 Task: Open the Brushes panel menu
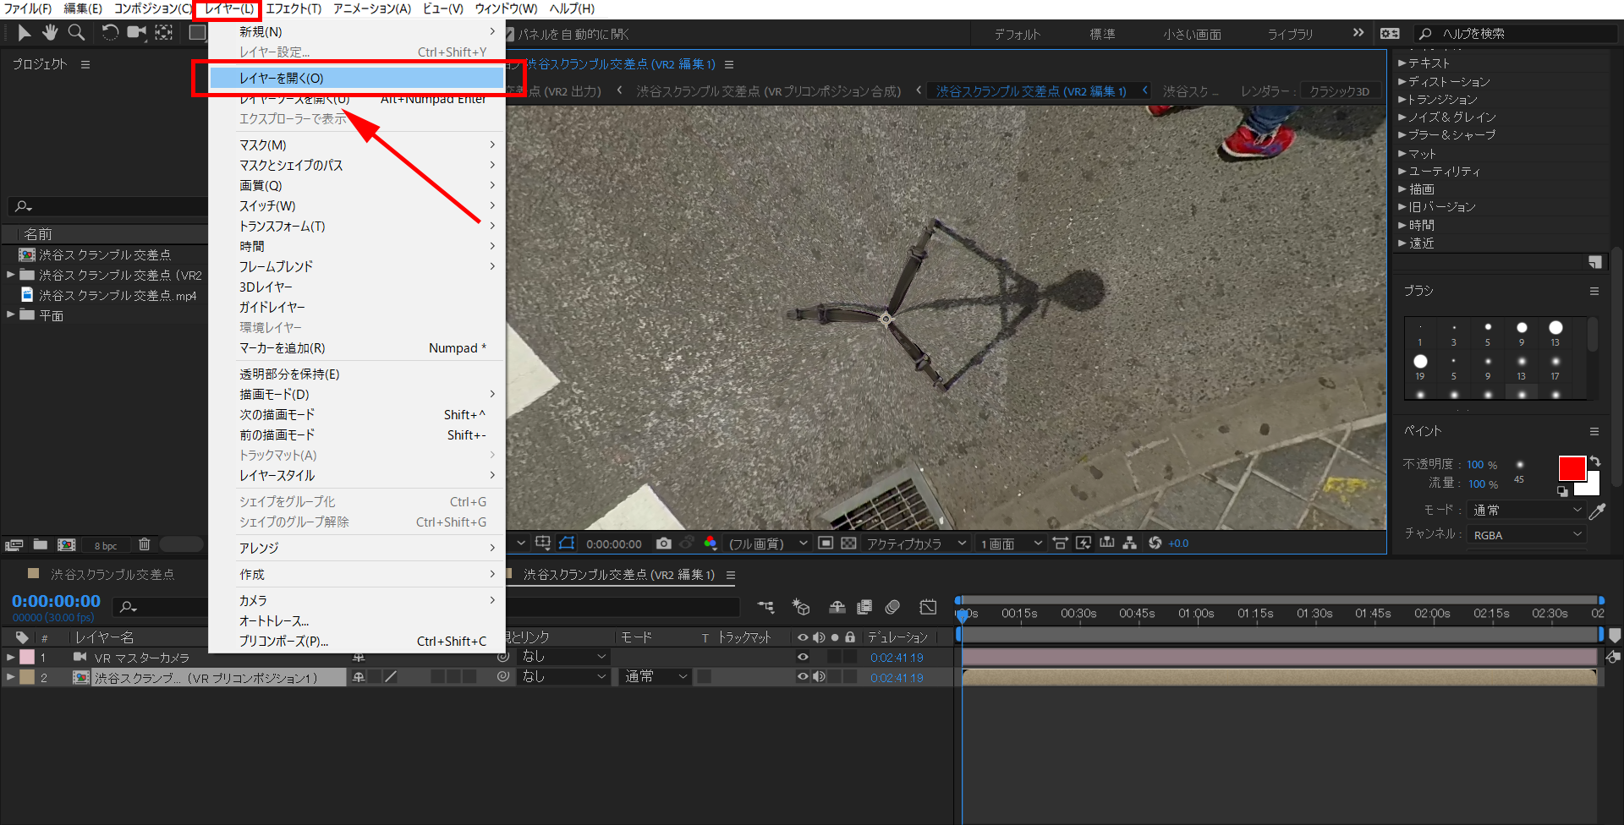[1594, 292]
